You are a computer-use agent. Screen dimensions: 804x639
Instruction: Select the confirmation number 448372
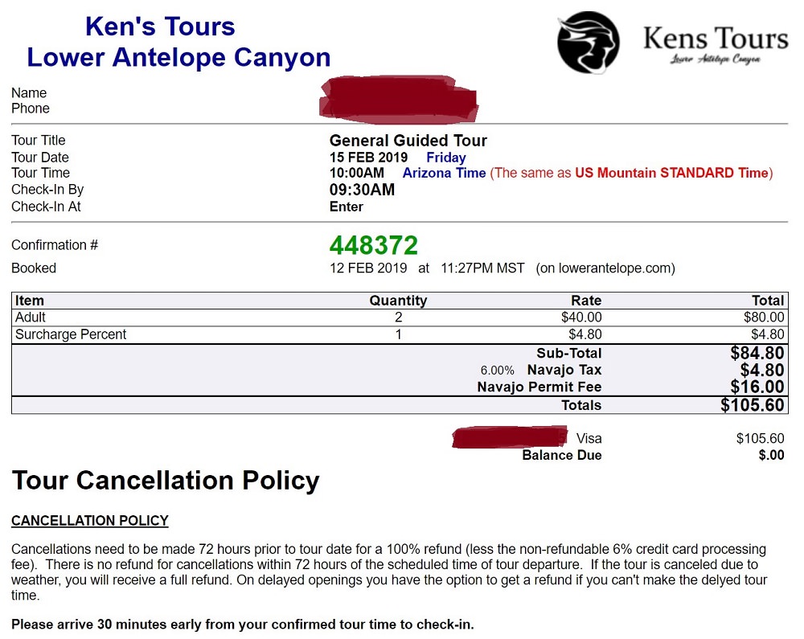pyautogui.click(x=373, y=245)
